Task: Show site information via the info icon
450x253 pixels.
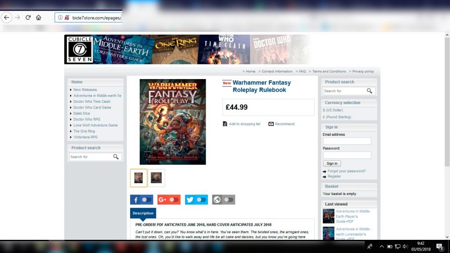Action: tap(60, 18)
